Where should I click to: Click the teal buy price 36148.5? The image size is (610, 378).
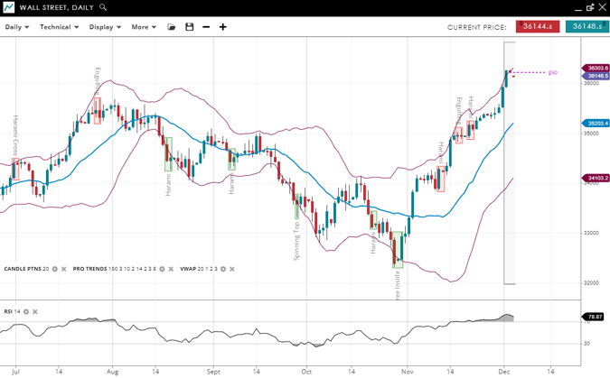click(587, 27)
